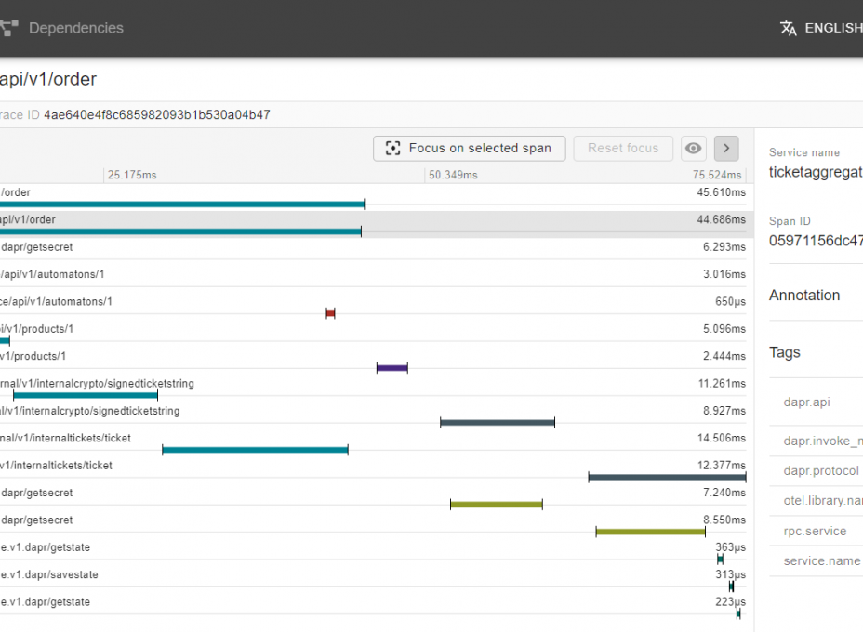Click the 223µs getstate span marker

click(738, 613)
